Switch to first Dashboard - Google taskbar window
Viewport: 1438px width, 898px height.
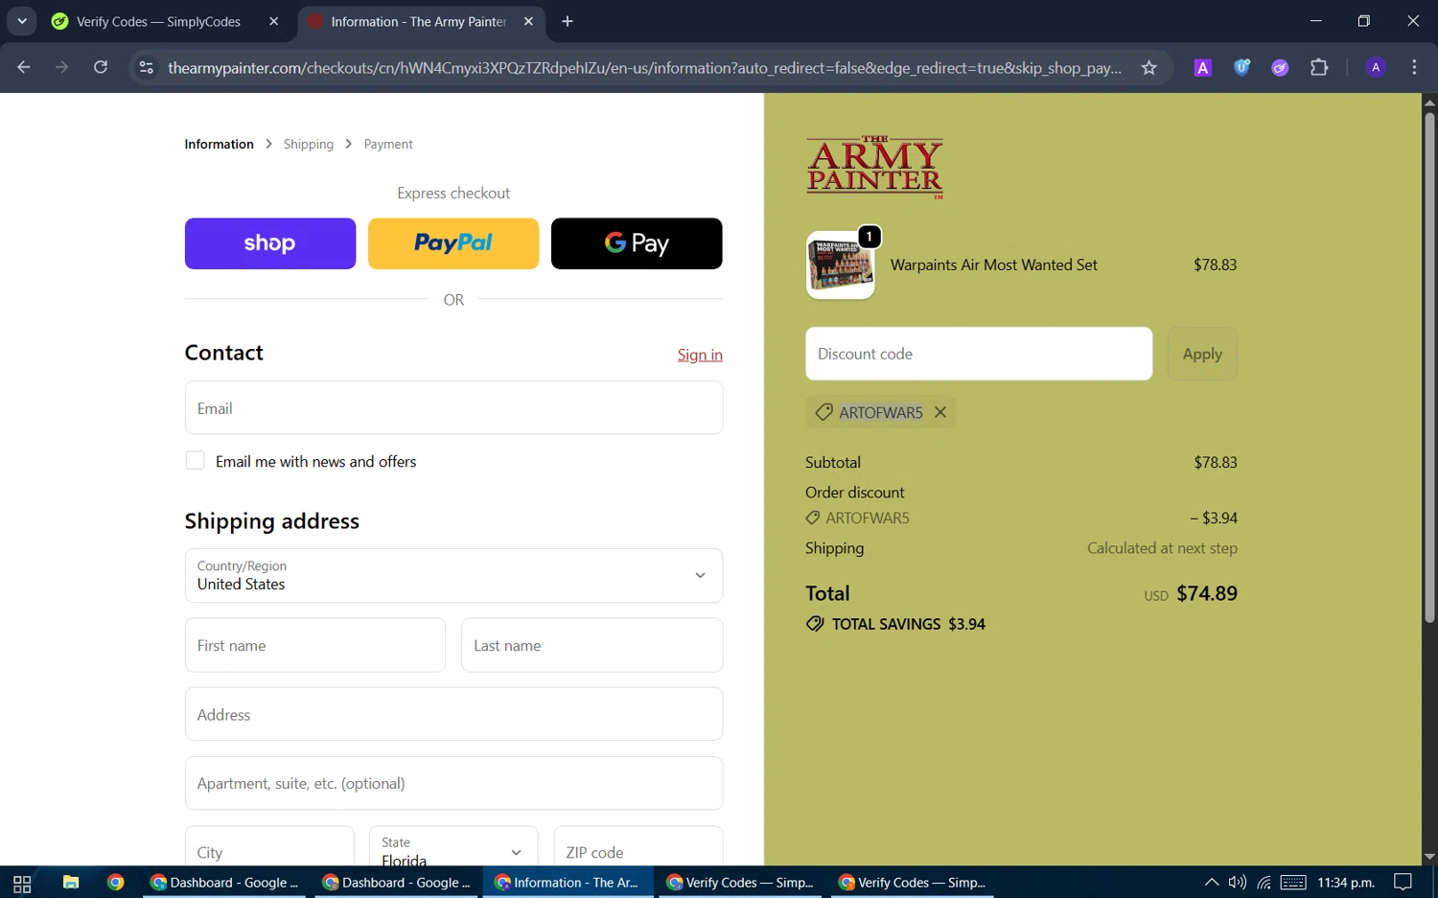(x=225, y=883)
